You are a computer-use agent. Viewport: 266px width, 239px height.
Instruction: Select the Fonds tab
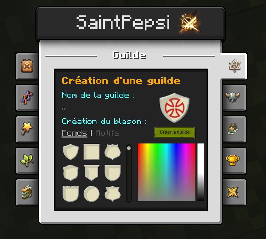(x=74, y=133)
